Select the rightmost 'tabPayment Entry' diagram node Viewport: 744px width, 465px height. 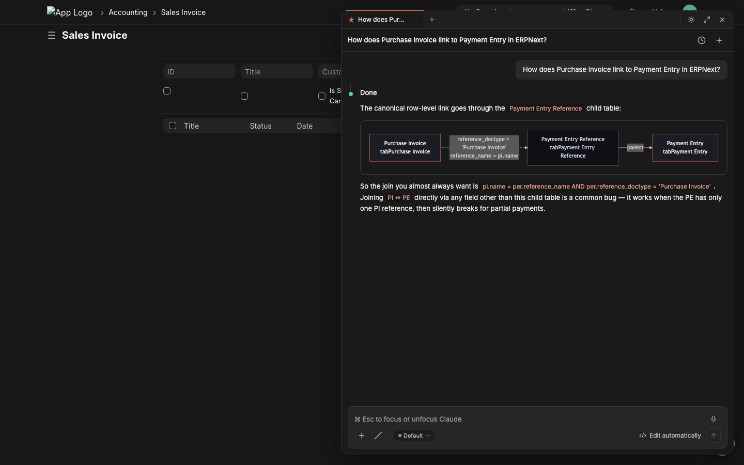click(685, 148)
